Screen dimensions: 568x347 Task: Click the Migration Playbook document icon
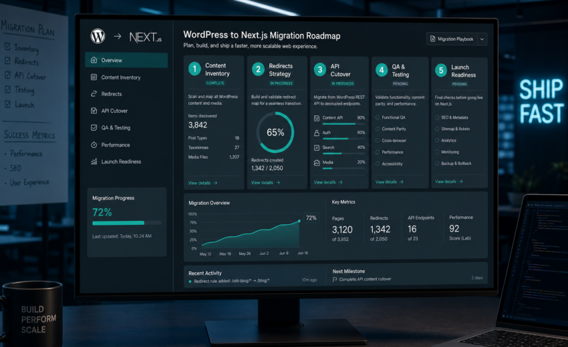pos(432,39)
